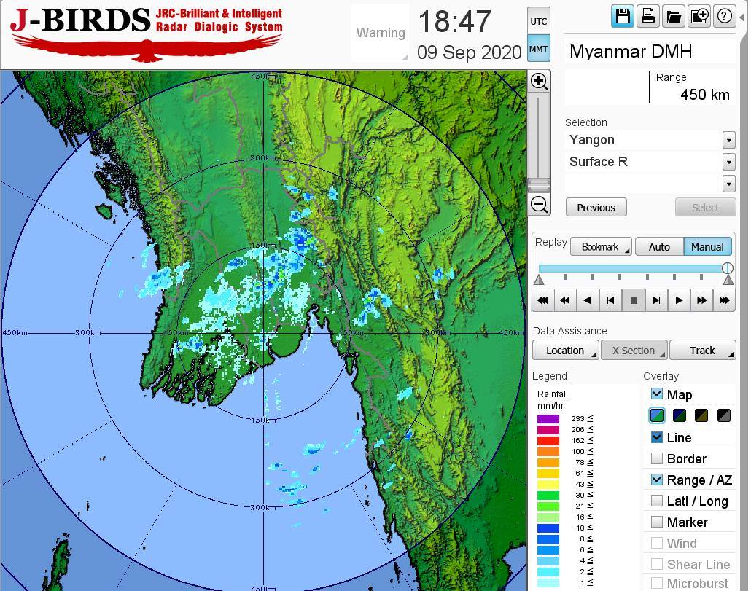Zoom in with the magnifier plus icon
This screenshot has height=591, width=751.
coord(539,81)
